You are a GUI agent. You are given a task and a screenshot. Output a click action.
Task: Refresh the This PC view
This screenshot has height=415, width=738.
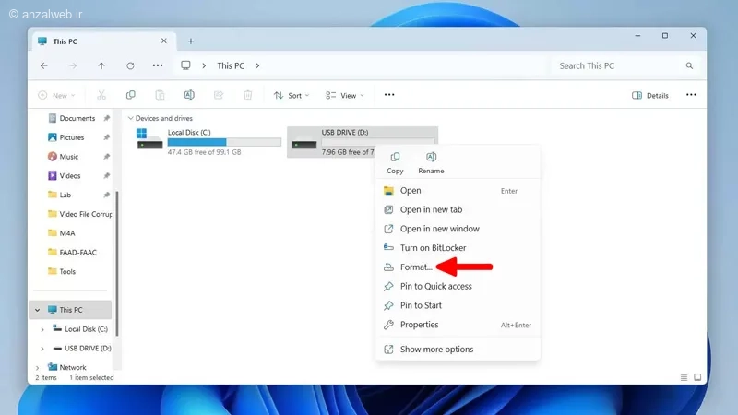130,65
